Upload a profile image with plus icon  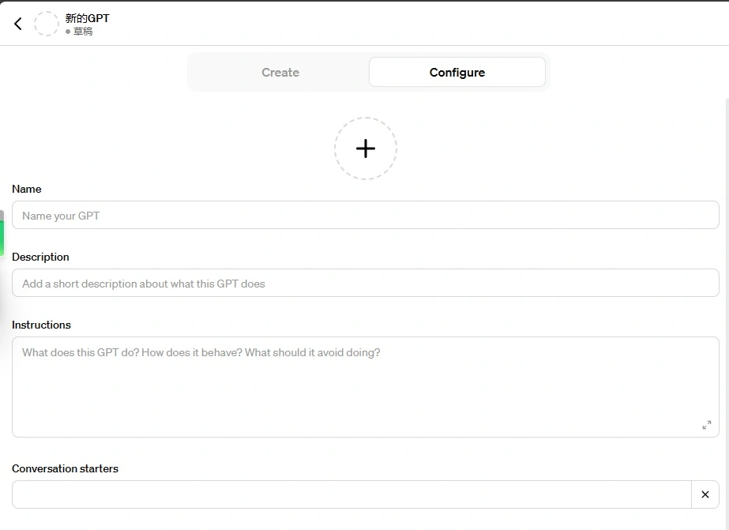(x=366, y=148)
